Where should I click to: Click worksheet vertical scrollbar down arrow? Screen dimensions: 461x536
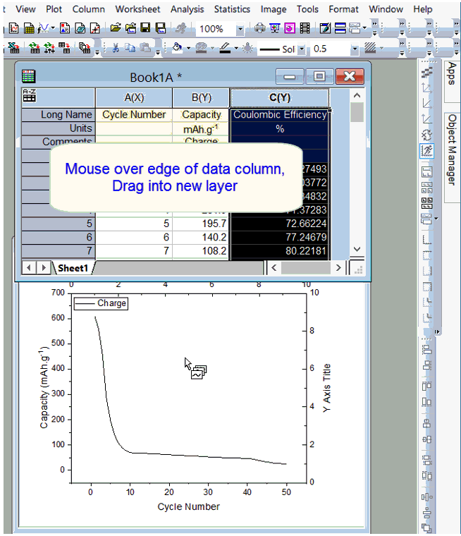click(x=357, y=249)
